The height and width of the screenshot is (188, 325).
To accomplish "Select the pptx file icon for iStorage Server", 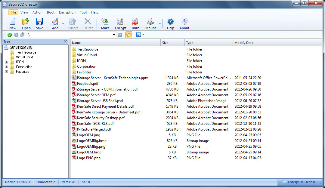I will (74, 78).
